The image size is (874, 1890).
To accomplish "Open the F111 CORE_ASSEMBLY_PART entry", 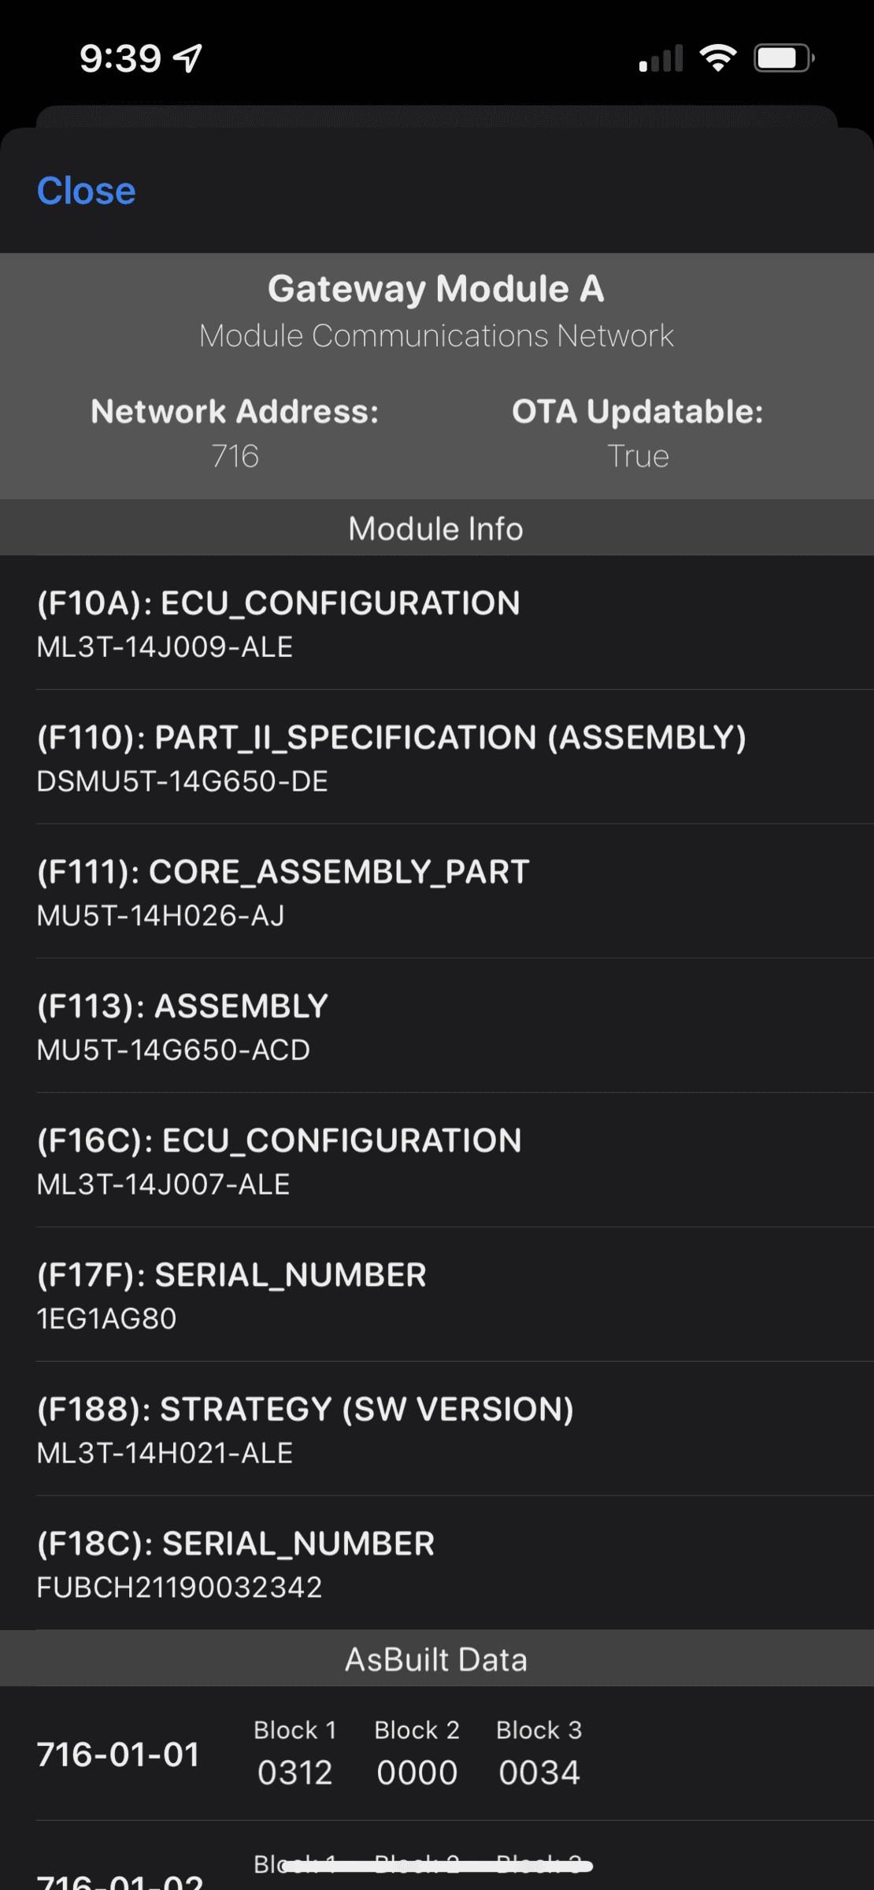I will 437,892.
